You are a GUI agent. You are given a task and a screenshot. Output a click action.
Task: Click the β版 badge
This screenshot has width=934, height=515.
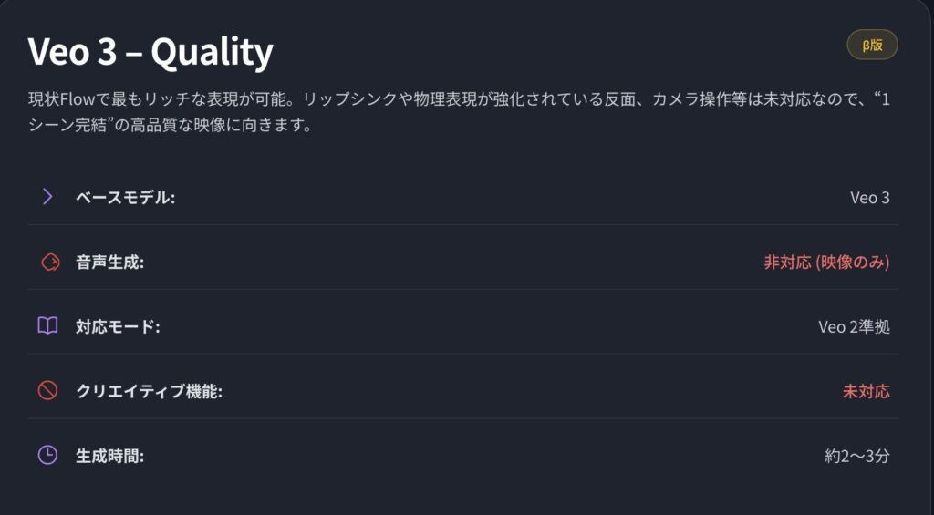pos(872,45)
